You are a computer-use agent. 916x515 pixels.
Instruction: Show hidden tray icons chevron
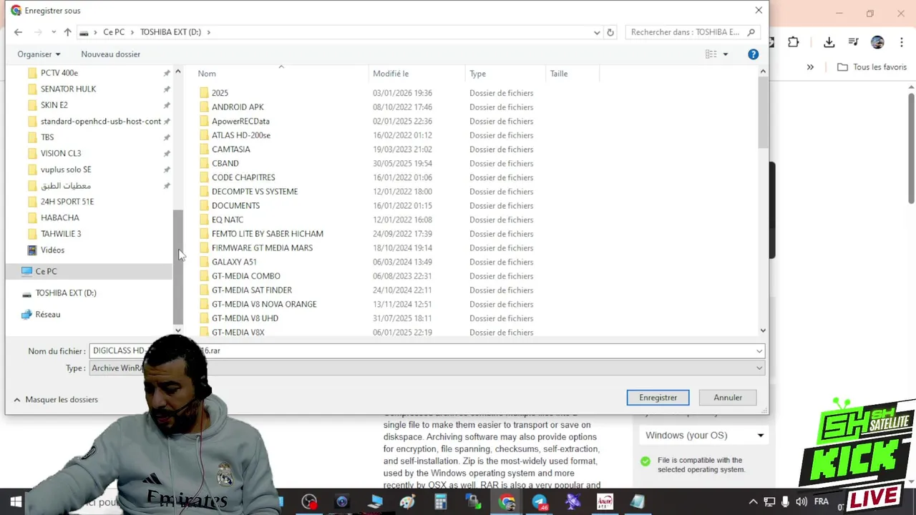(753, 501)
